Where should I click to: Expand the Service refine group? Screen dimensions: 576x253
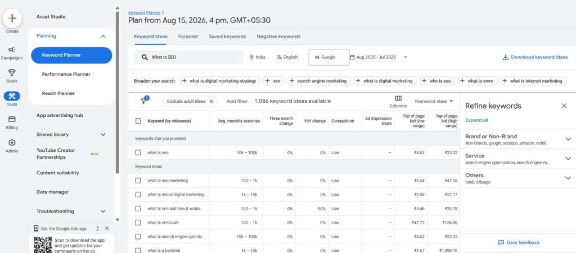click(568, 158)
